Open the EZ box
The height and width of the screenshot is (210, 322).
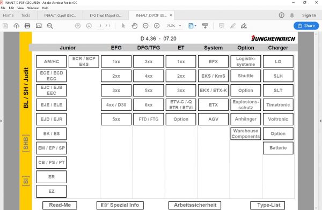point(52,191)
